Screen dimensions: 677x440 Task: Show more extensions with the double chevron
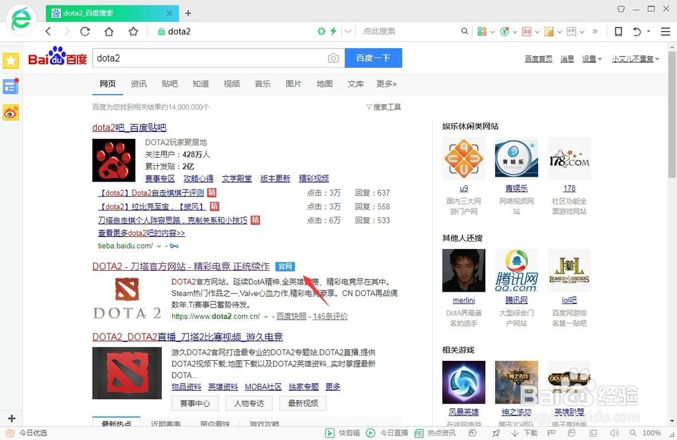coord(595,31)
